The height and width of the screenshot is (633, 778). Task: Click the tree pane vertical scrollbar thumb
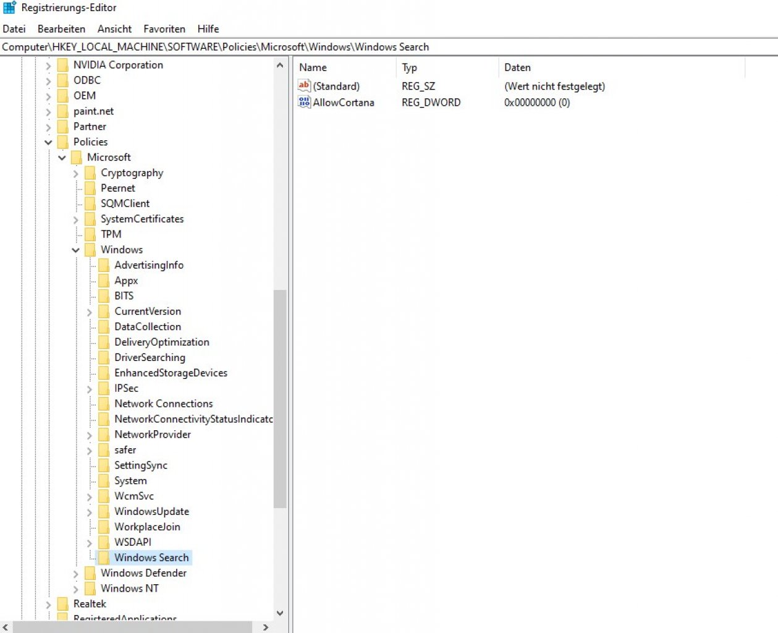pos(280,399)
